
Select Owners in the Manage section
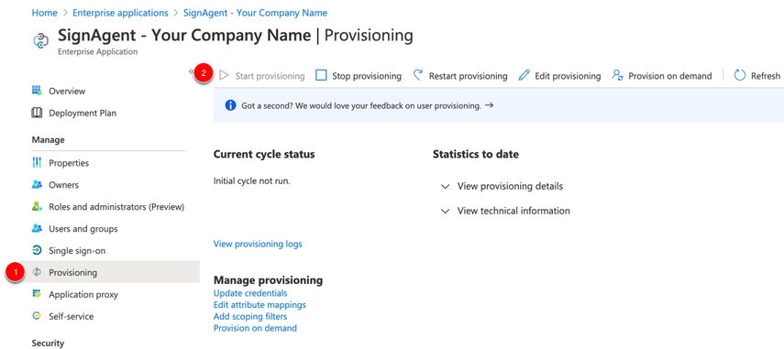click(63, 185)
